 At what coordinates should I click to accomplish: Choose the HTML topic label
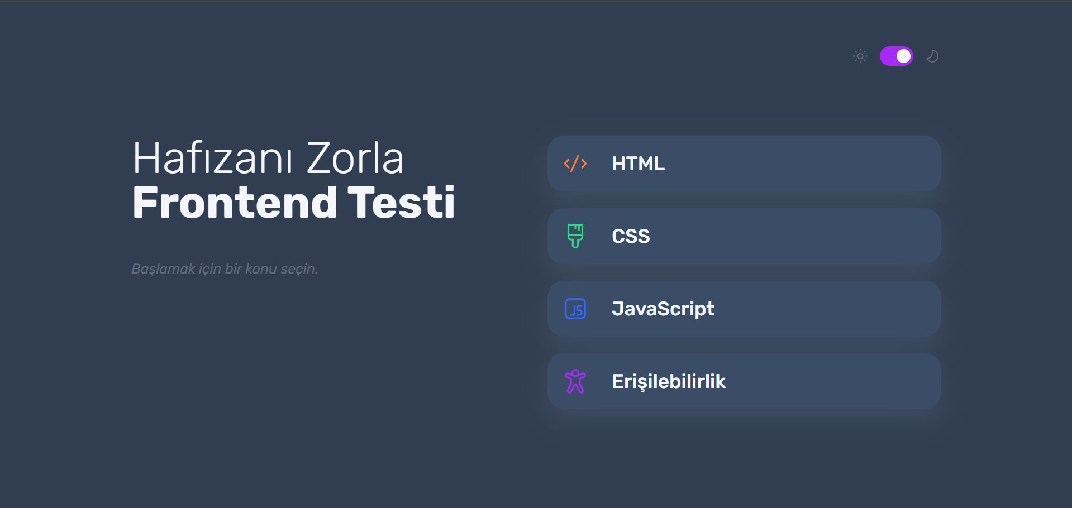(x=638, y=164)
